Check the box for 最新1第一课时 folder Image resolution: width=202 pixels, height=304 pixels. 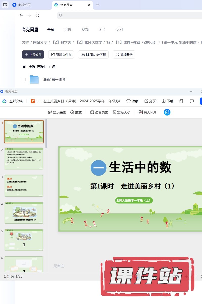click(24, 80)
